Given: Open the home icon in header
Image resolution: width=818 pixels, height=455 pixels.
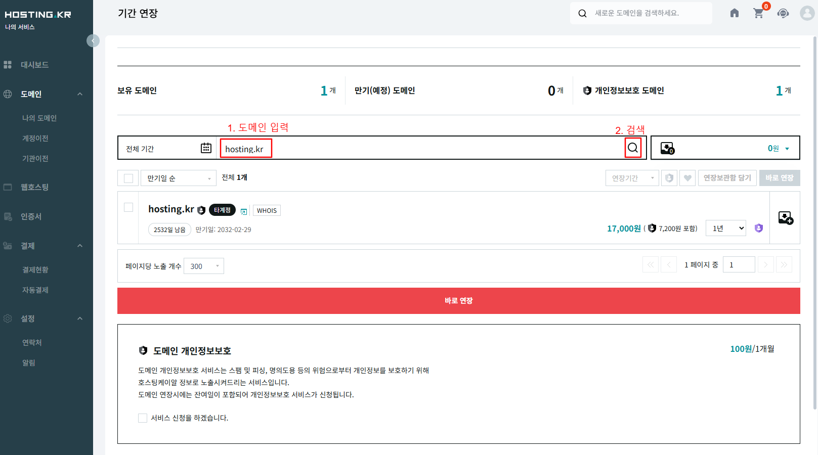Looking at the screenshot, I should tap(735, 13).
